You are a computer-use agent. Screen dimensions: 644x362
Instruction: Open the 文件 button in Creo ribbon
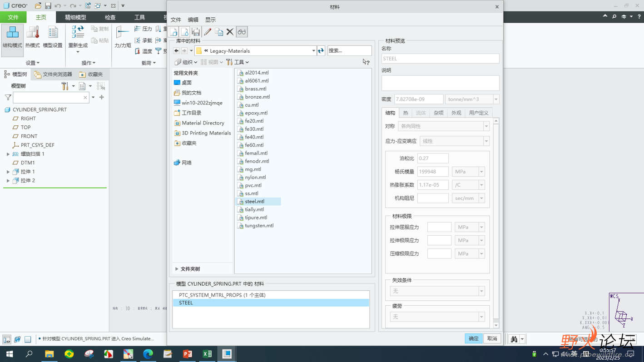pyautogui.click(x=13, y=17)
